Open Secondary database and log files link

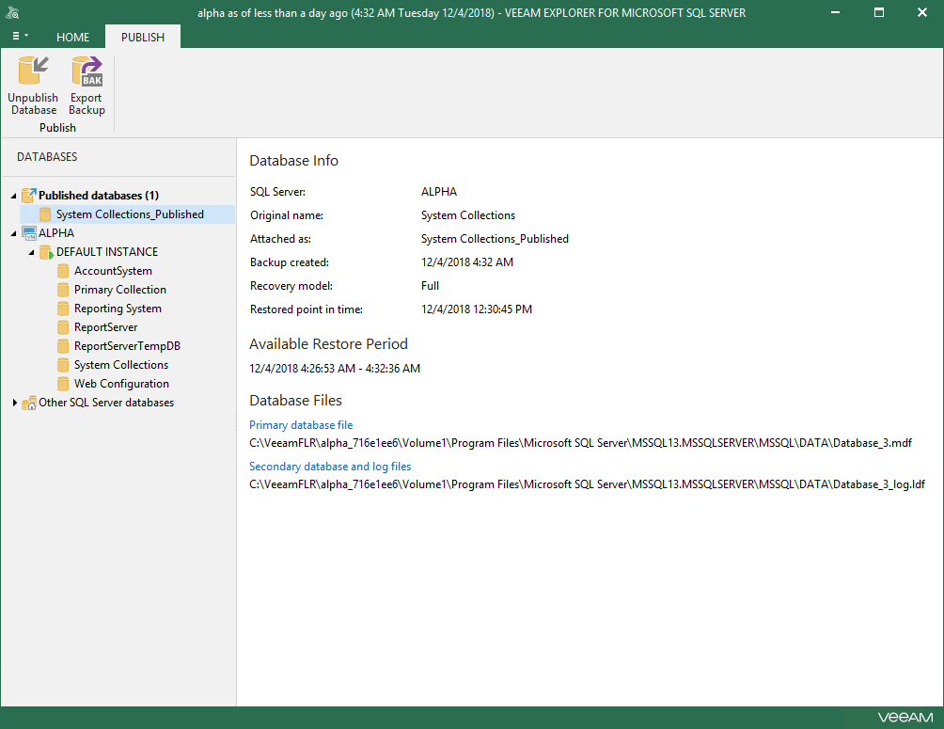click(x=330, y=467)
